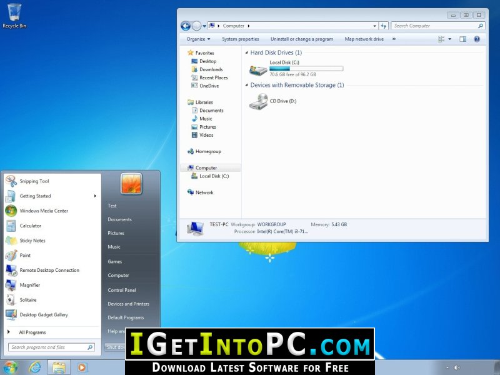This screenshot has width=500, height=375.
Task: Click Local Disk (C:) space usage bar
Action: pyautogui.click(x=306, y=69)
